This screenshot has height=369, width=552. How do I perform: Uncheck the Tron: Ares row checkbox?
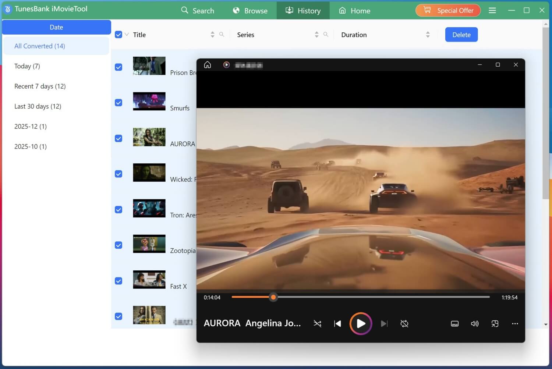118,209
